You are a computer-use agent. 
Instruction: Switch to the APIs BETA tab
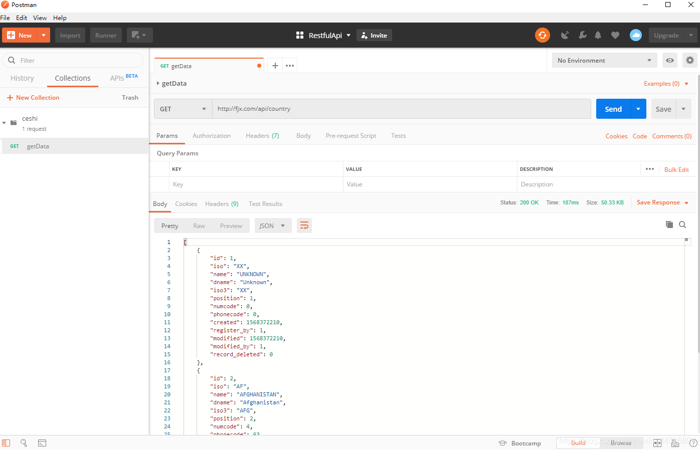click(124, 78)
